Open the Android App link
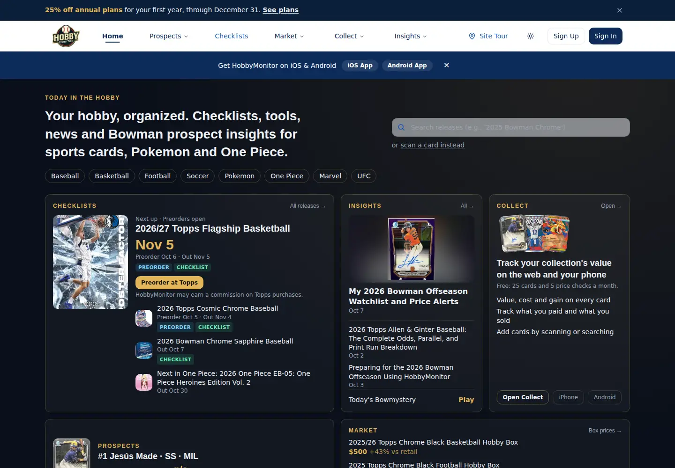 pos(407,66)
